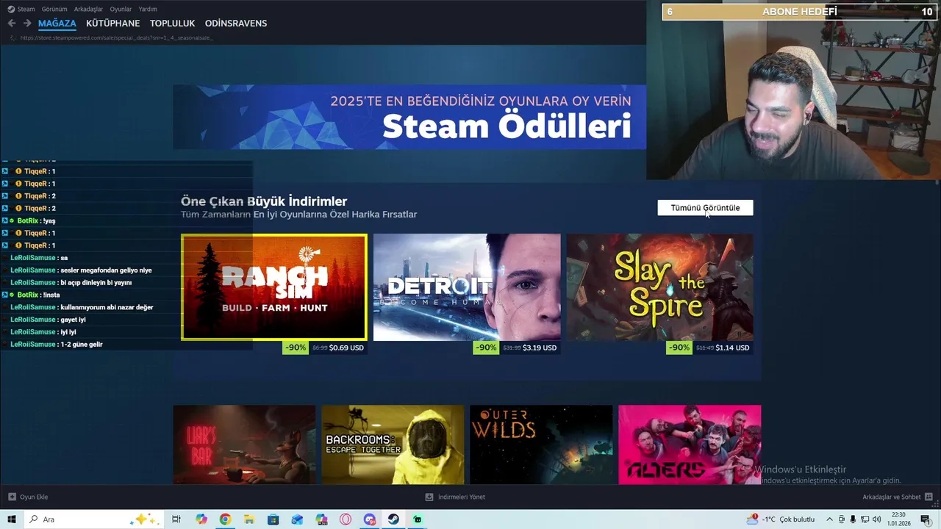Launch Copilot from the taskbar

pyautogui.click(x=201, y=519)
